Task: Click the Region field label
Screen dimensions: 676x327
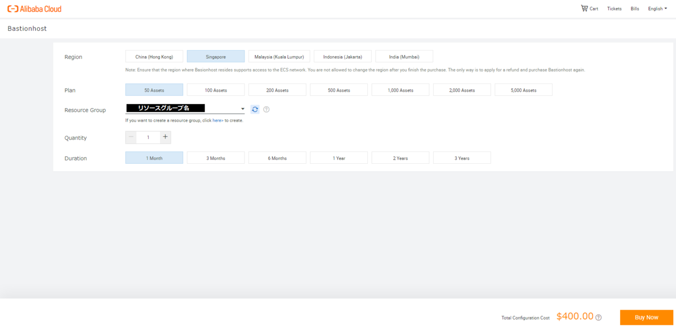Action: click(73, 57)
